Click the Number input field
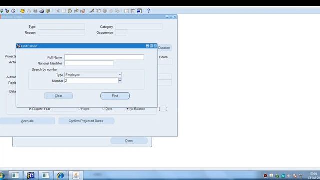Viewport: 320px width, 180px height. [91, 81]
